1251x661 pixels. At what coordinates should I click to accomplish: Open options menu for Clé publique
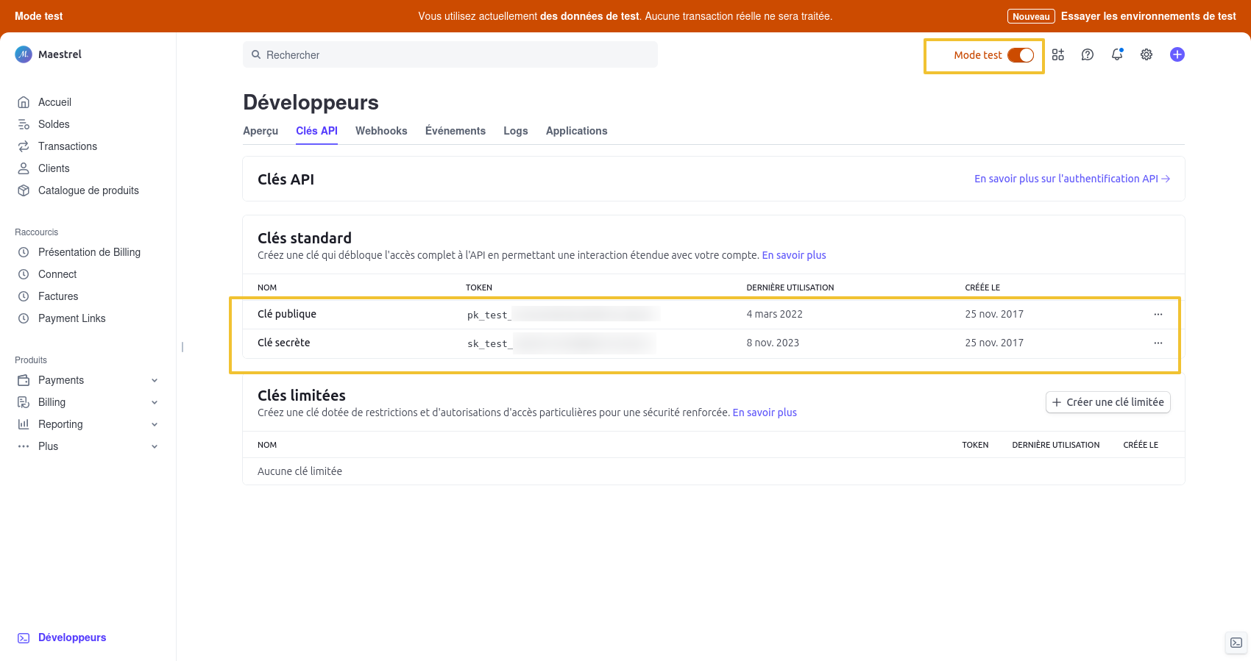pyautogui.click(x=1158, y=314)
